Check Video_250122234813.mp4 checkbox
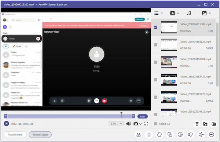 pos(155,114)
